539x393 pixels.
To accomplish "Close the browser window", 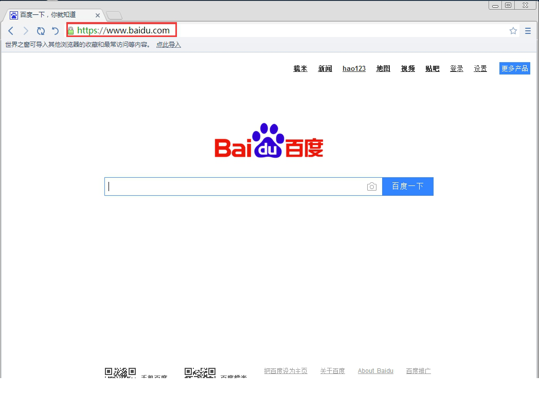I will (x=525, y=6).
